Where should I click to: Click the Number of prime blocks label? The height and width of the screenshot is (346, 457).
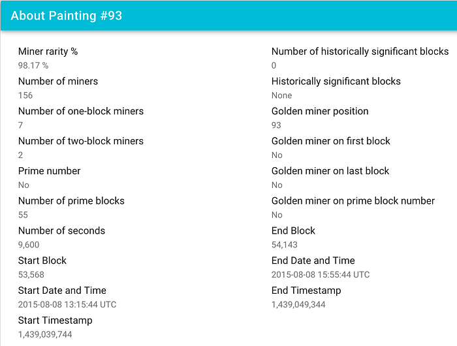click(71, 201)
